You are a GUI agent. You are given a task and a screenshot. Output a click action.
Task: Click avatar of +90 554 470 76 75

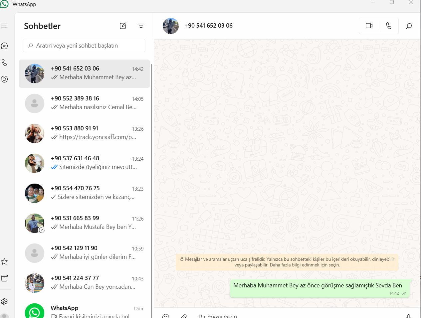(x=35, y=193)
